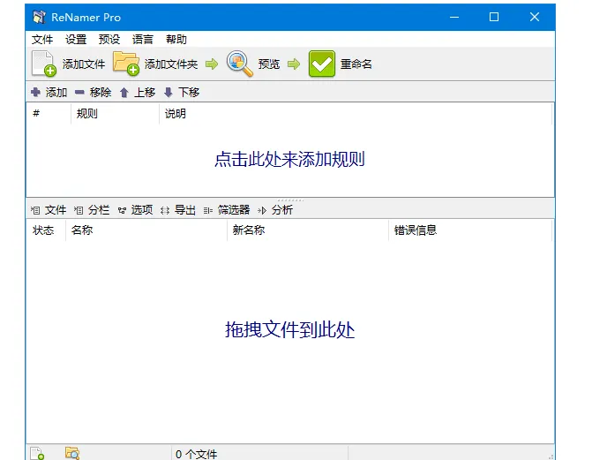
Task: Click the 规则 column header
Action: (115, 114)
